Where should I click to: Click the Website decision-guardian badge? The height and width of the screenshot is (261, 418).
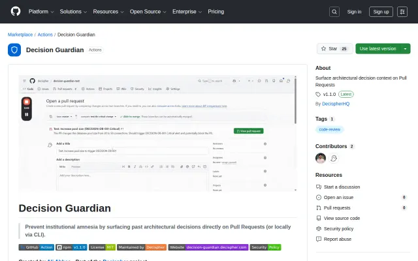coord(208,247)
